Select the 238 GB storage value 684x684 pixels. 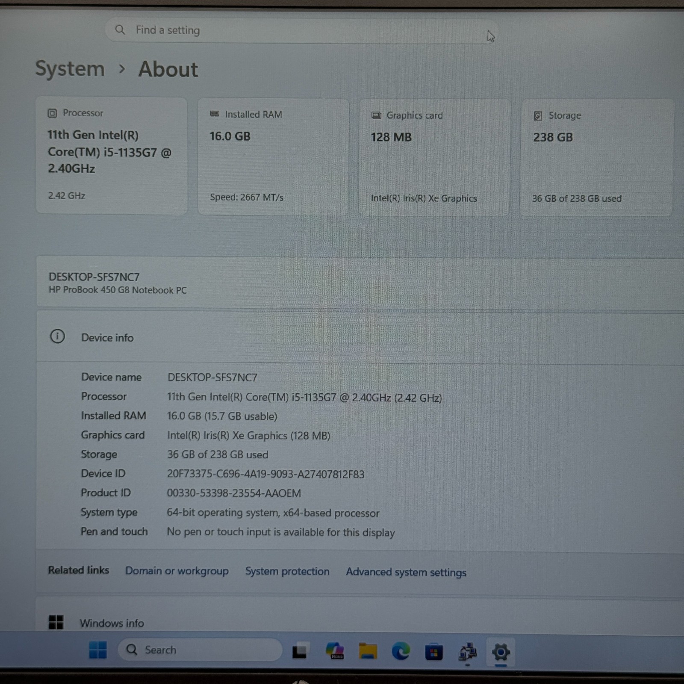[x=553, y=137]
